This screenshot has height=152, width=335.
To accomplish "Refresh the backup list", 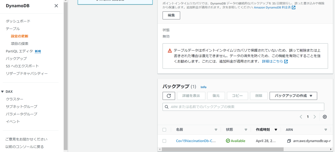I will [169, 96].
